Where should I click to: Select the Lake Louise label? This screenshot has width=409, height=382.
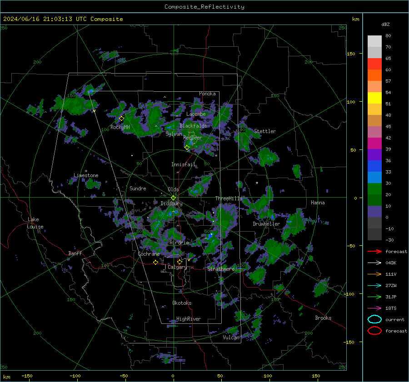coord(35,223)
